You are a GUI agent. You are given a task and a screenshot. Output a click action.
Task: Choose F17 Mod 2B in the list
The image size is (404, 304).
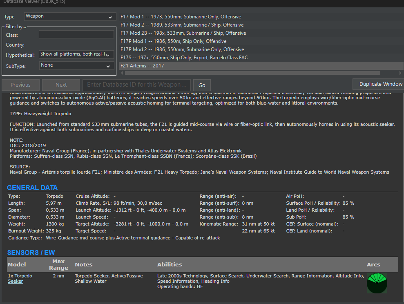click(x=183, y=33)
